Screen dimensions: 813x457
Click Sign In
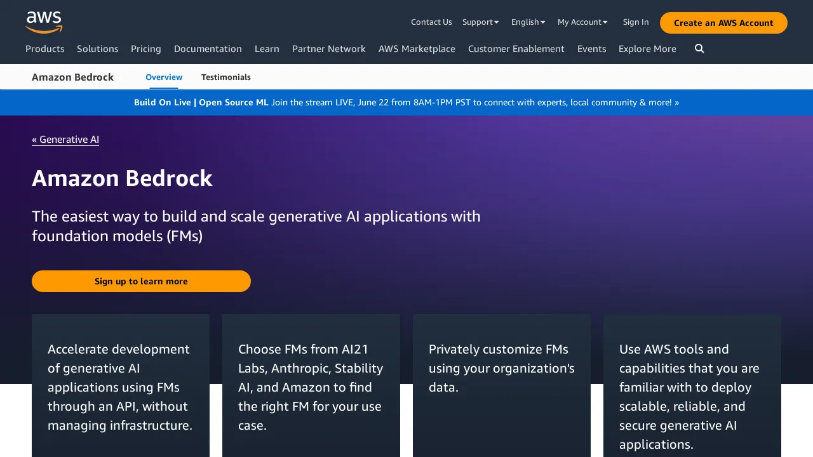636,22
